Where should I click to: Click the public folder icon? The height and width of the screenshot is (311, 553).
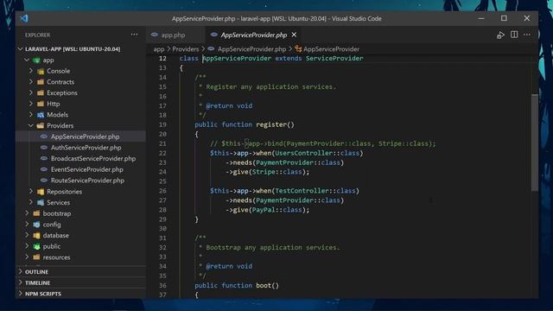pos(36,246)
